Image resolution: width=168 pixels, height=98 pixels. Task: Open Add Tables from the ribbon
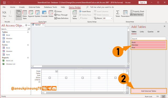click(x=75, y=15)
